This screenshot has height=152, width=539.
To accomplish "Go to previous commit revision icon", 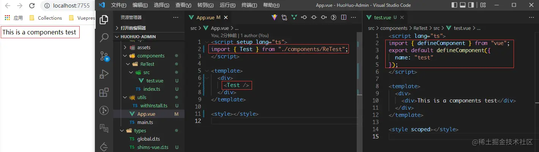I will point(304,17).
